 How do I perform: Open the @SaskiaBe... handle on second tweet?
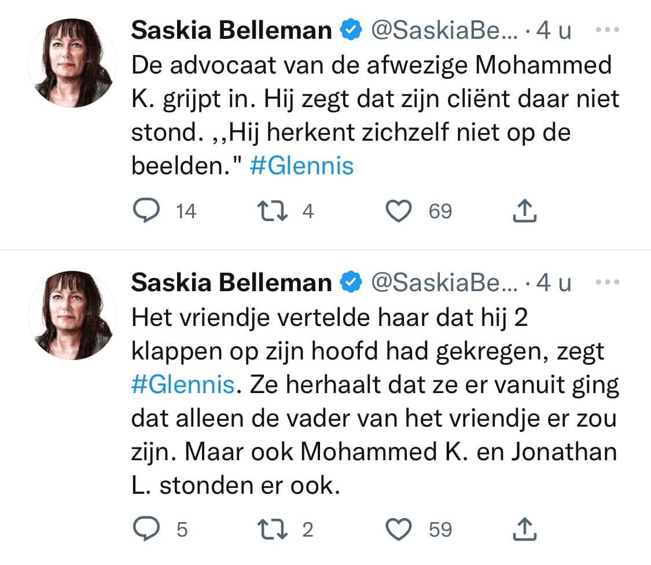tap(444, 283)
